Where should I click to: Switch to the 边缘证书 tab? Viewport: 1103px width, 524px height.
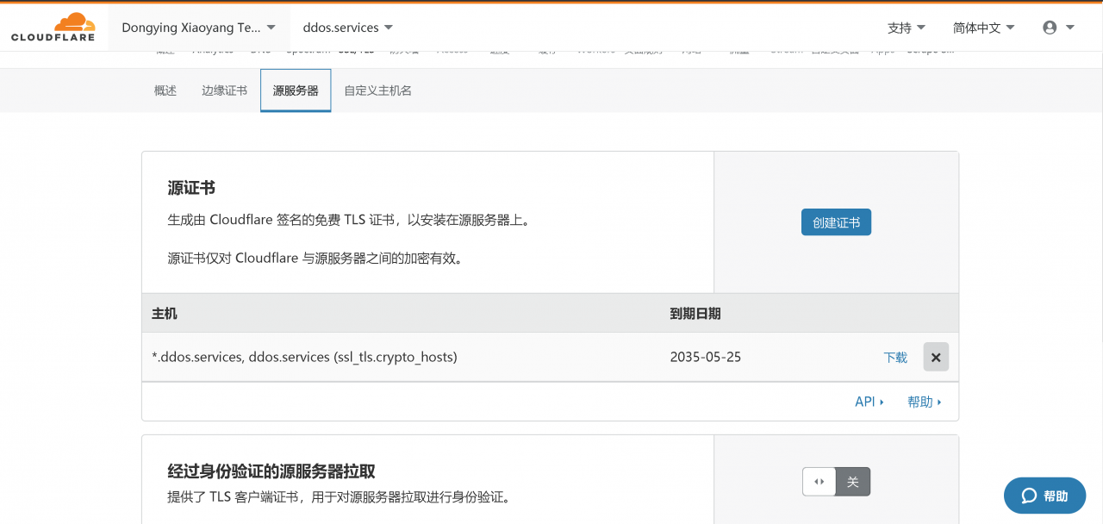[x=224, y=90]
